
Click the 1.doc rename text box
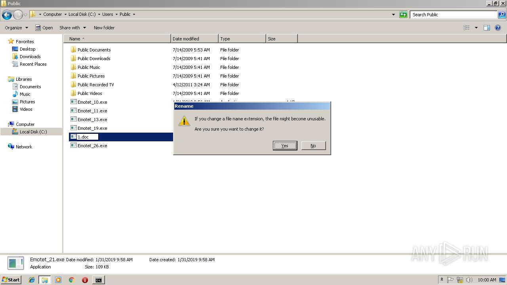tap(87, 137)
